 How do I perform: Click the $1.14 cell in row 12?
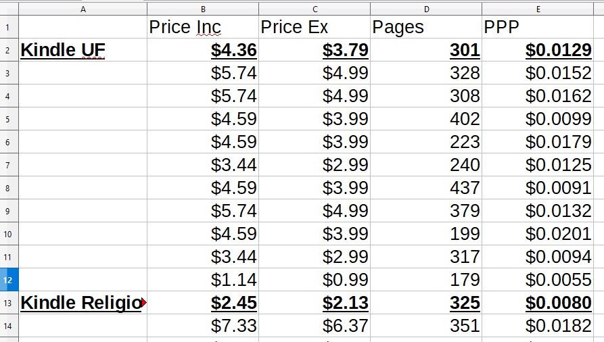pyautogui.click(x=203, y=280)
